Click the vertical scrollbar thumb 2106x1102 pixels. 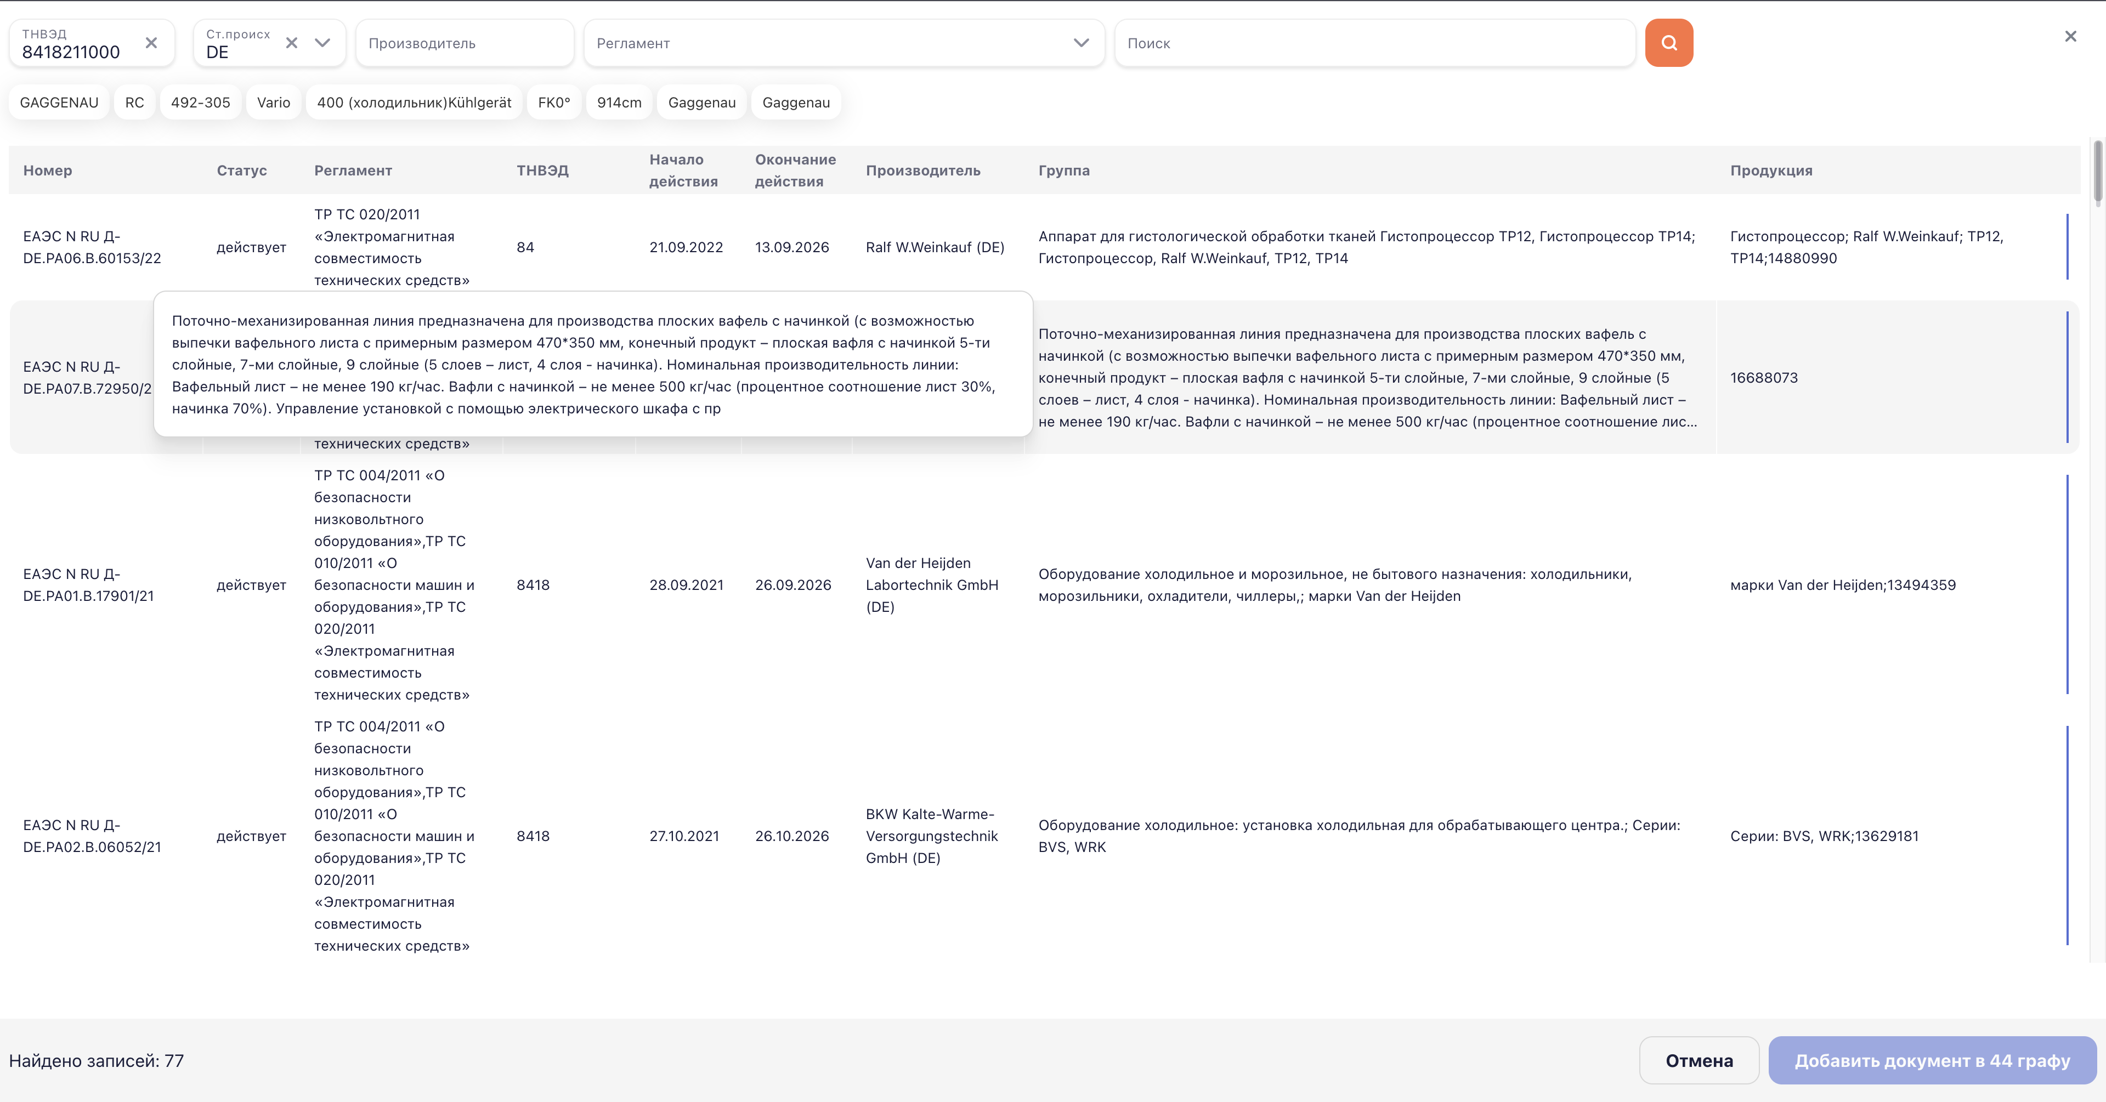(2097, 172)
